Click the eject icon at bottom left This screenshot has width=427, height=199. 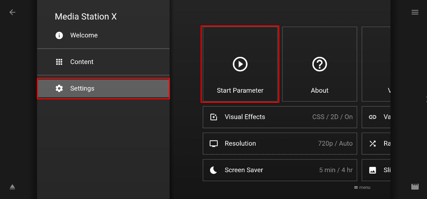coord(13,187)
